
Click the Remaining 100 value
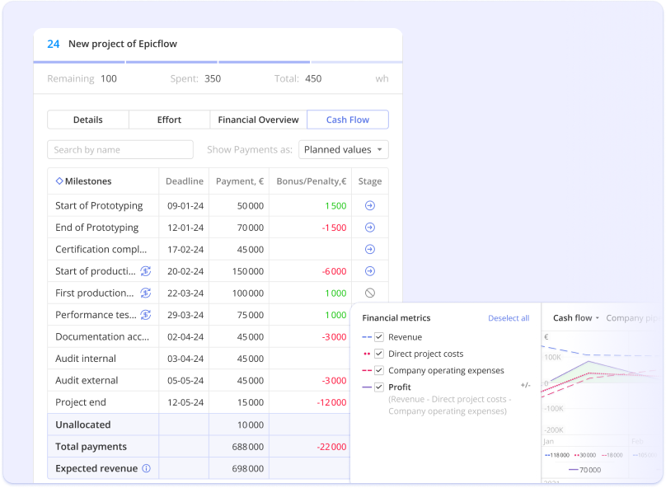tap(109, 78)
